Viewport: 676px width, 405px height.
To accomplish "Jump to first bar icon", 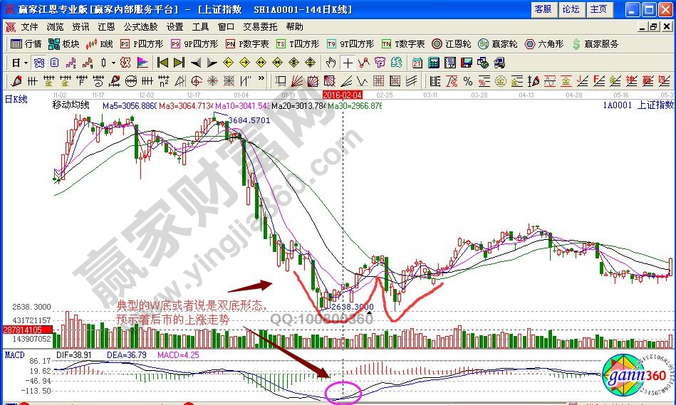I will pos(162,63).
